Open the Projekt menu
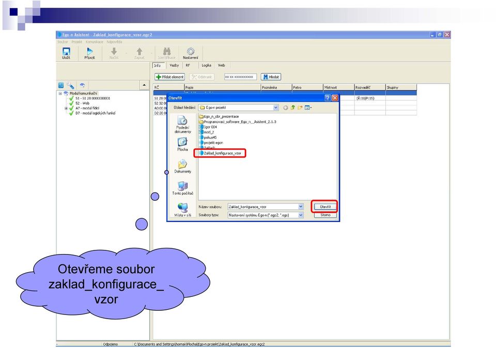 point(76,42)
